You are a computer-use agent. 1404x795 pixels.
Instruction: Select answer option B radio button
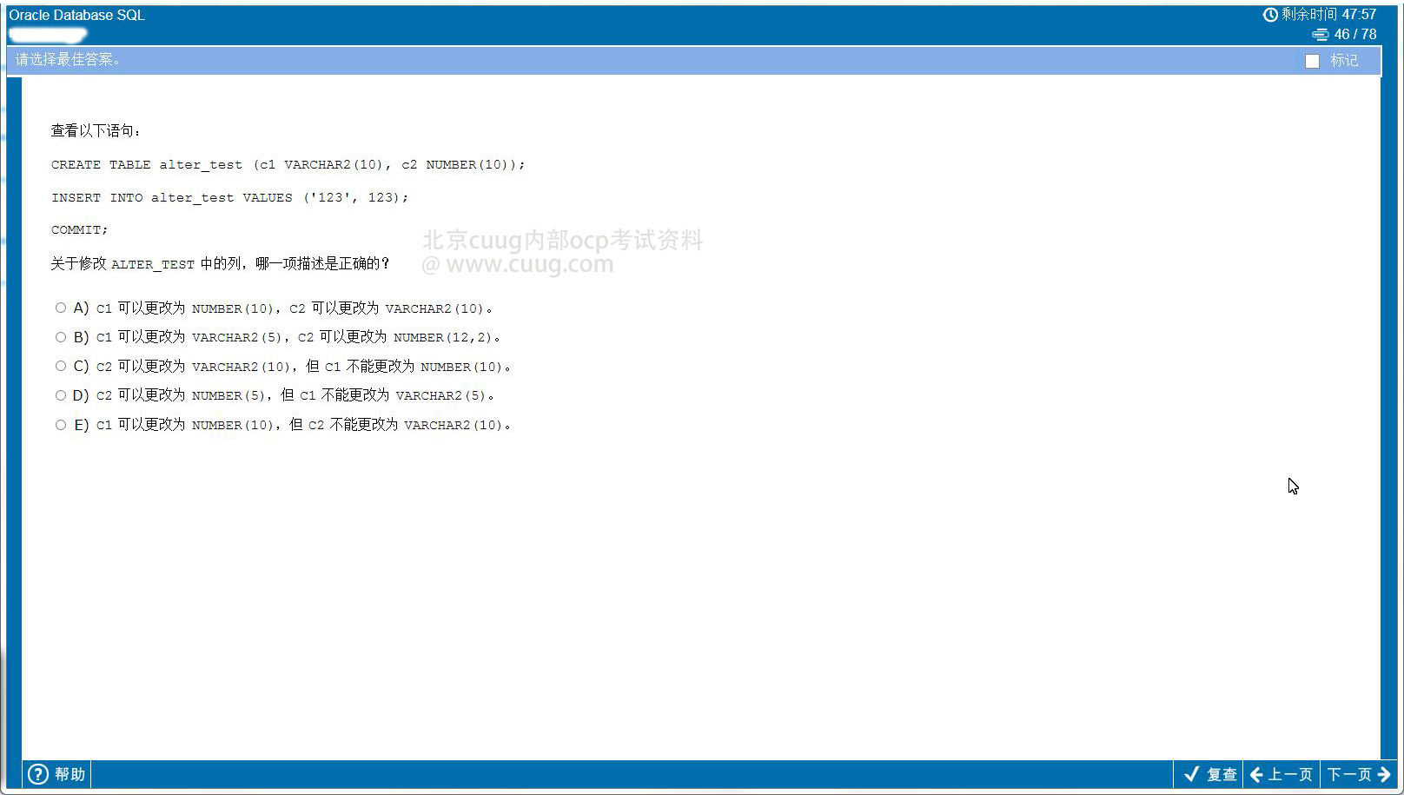61,337
